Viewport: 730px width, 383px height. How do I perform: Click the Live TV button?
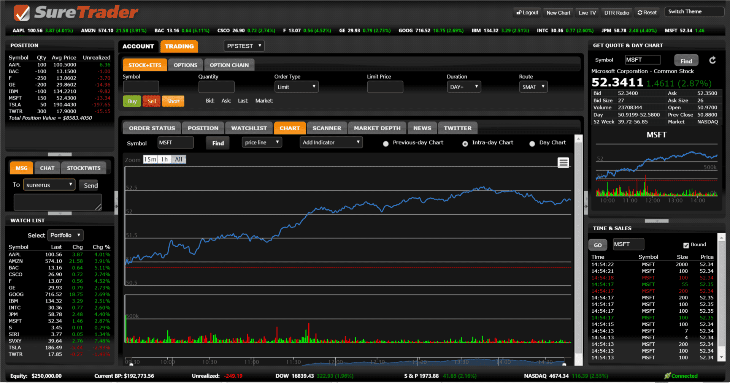[x=587, y=13]
